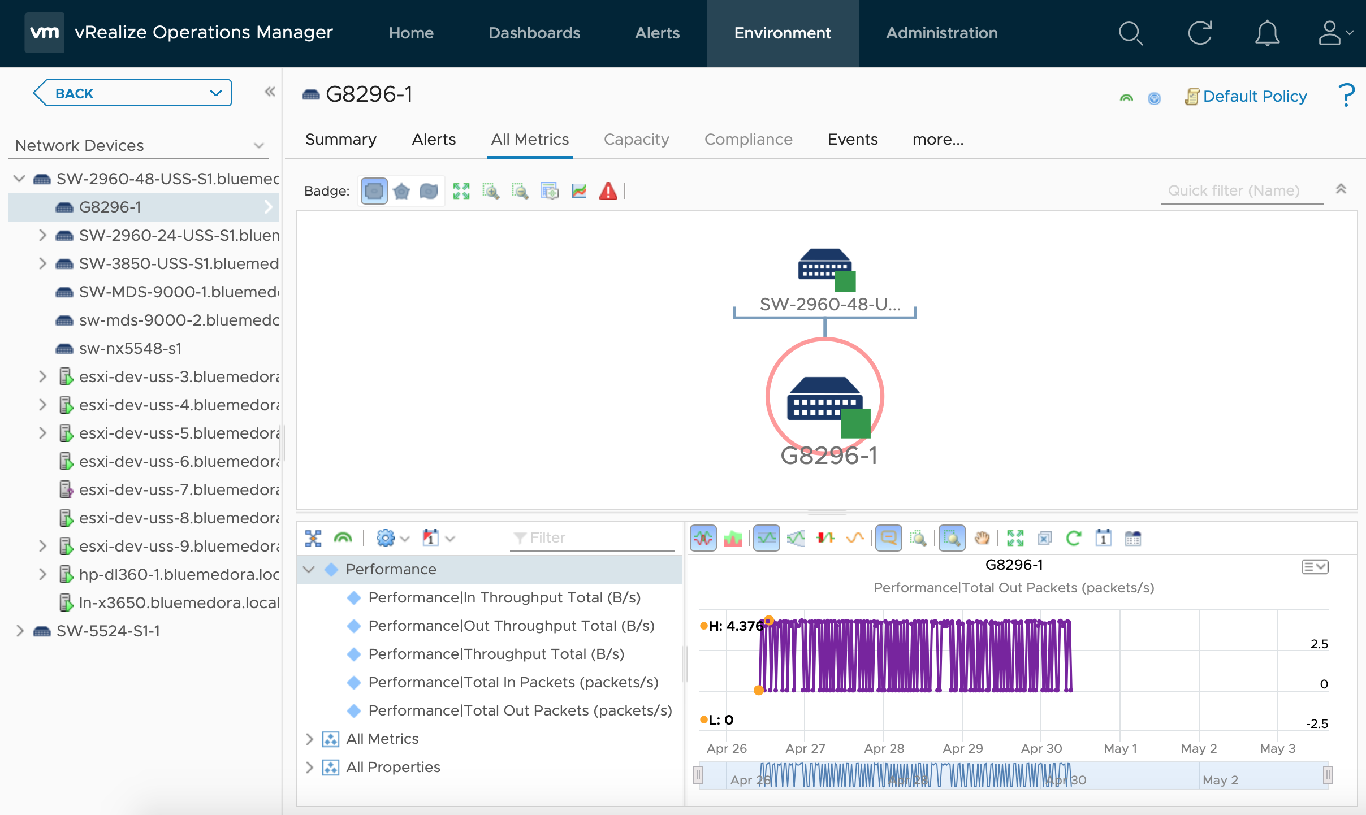Screen dimensions: 1366x815
Task: Click the zoom all charts icon
Action: pyautogui.click(x=918, y=538)
